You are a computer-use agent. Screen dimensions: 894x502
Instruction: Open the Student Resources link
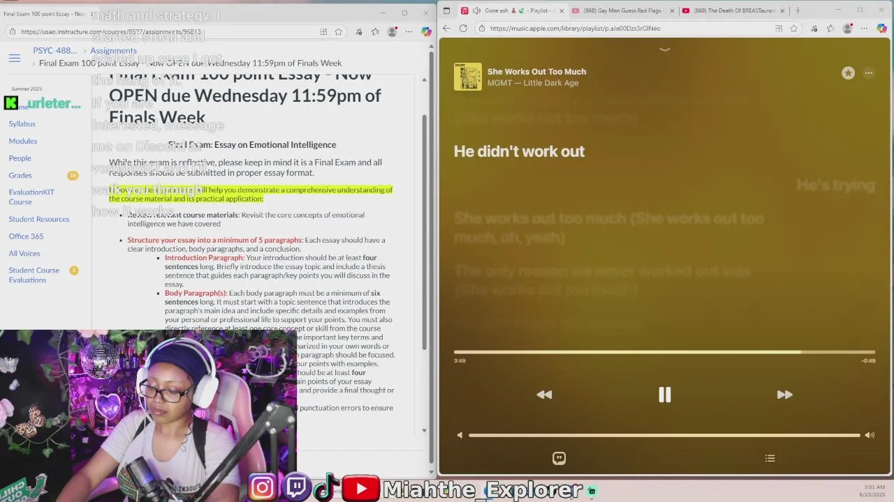point(39,219)
